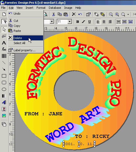The height and width of the screenshot is (152, 136).
Task: Select the Rectangle shape tool
Action: [x=4, y=76]
